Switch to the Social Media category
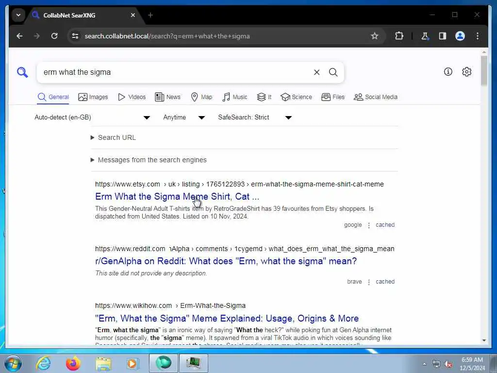Screen dimensions: 497x373 [x=376, y=97]
